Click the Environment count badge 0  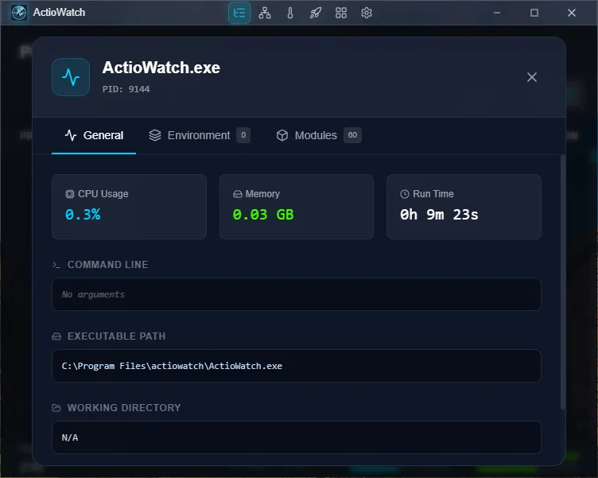(x=243, y=135)
